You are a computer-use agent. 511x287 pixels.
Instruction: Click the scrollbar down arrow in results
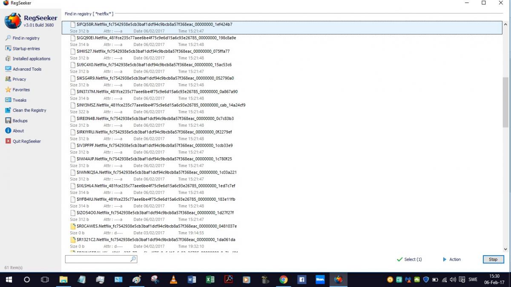click(x=505, y=250)
